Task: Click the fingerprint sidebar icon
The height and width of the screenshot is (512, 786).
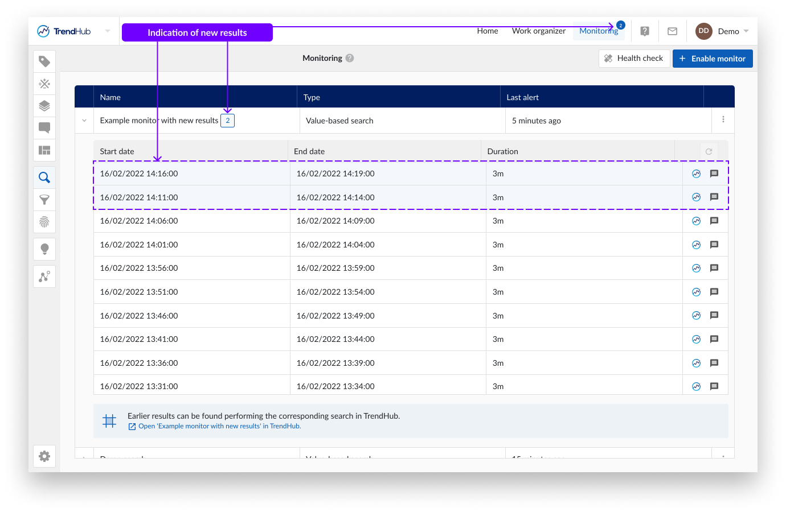Action: [44, 222]
